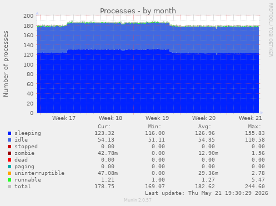Click the stopped legend color swatch

pos(9,147)
